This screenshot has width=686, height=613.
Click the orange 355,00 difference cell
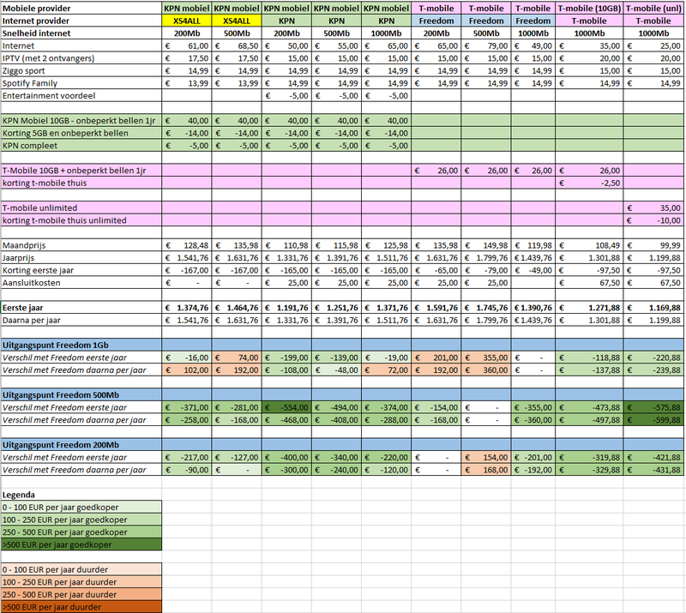486,358
